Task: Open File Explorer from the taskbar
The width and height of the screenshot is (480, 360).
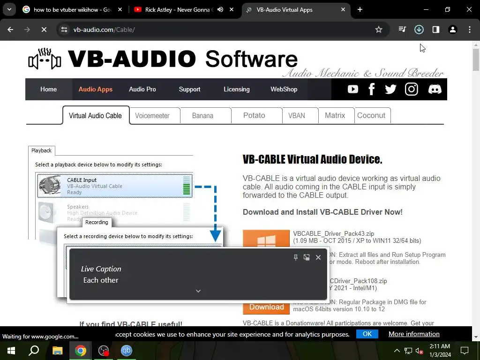Action: click(x=57, y=351)
